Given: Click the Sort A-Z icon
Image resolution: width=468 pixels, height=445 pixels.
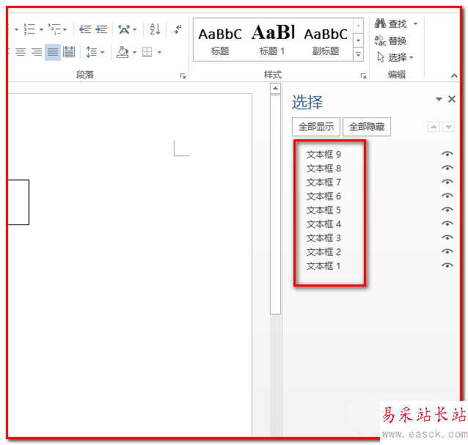Looking at the screenshot, I should pyautogui.click(x=155, y=29).
